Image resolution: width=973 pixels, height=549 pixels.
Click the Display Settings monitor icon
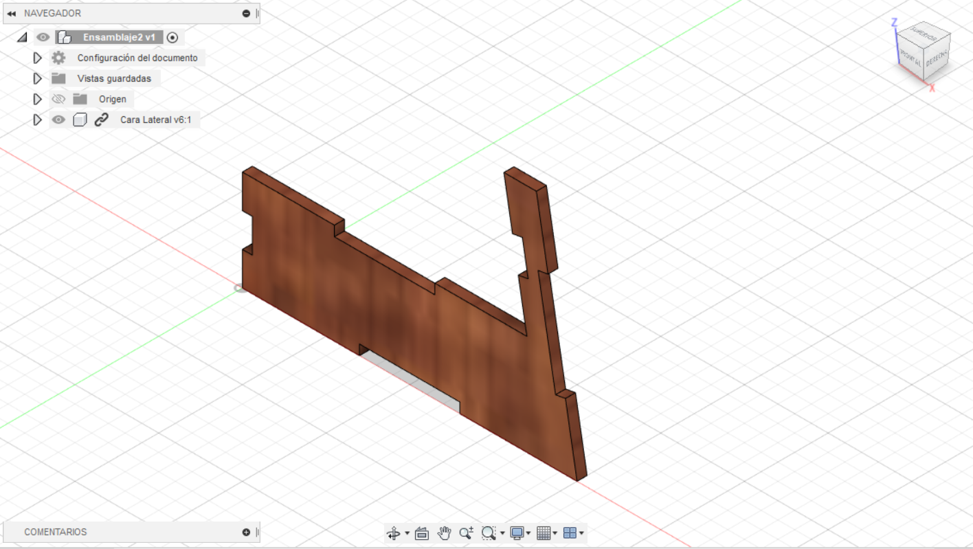point(517,533)
